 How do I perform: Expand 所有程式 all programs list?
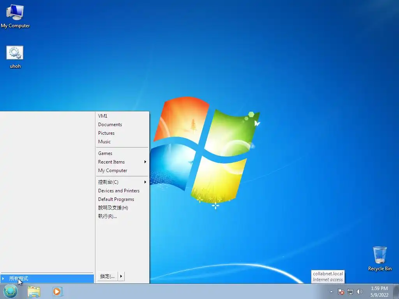(x=47, y=279)
